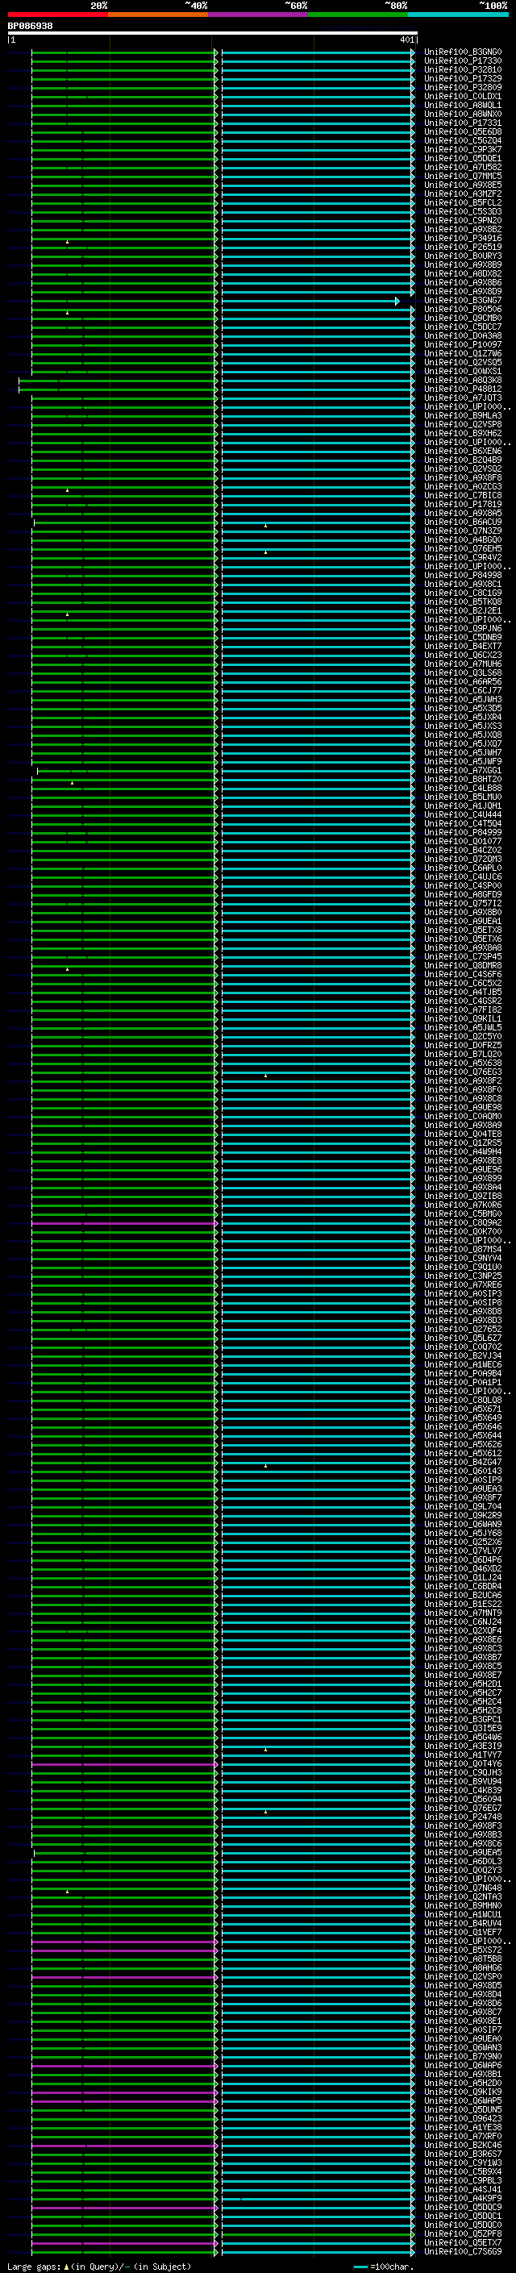
Task: Select the UniRef100_P17819 label
Action: coord(463,504)
